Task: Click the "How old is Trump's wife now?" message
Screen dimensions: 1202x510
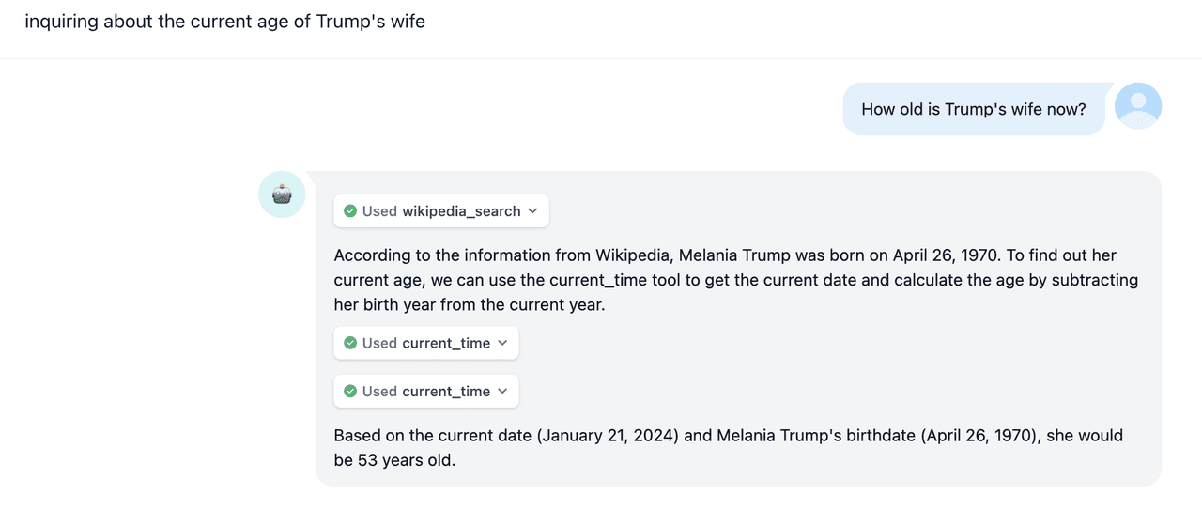Action: pos(973,109)
